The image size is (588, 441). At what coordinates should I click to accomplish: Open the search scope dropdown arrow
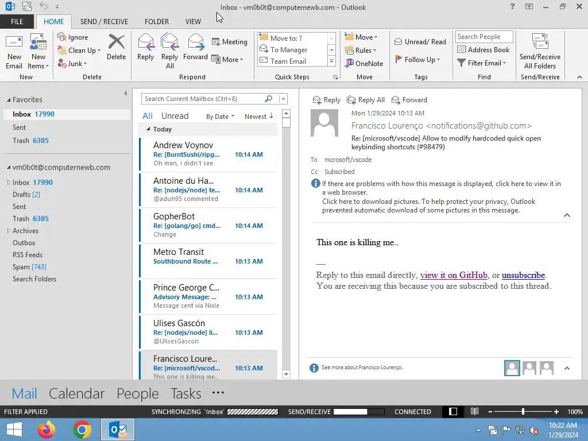[284, 99]
